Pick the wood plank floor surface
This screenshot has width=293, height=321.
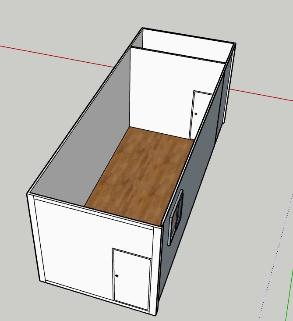pos(140,175)
